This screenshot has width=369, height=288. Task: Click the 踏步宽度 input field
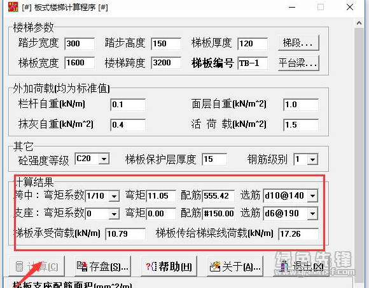pyautogui.click(x=80, y=44)
